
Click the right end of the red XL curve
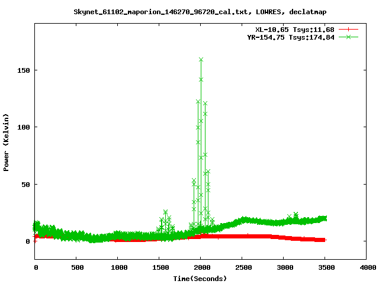click(x=325, y=240)
